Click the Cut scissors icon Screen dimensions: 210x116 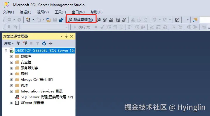(x=133, y=20)
